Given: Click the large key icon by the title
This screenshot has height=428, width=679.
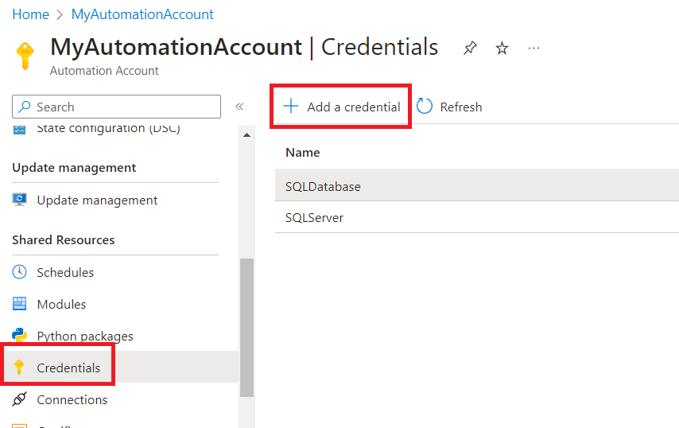Looking at the screenshot, I should [25, 56].
